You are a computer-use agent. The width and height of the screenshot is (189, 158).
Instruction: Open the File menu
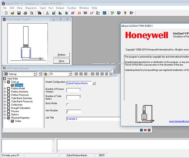click(x=5, y=8)
